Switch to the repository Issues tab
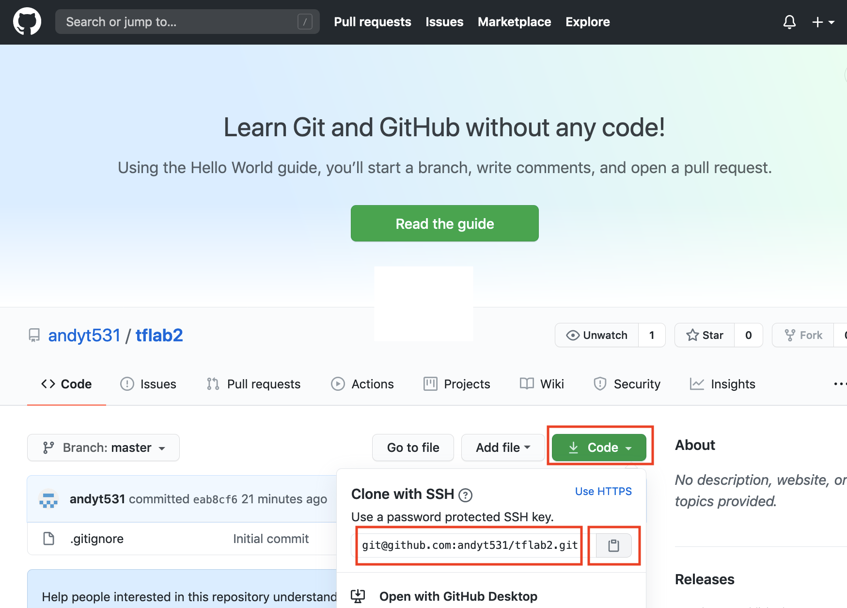Screen dimensions: 847x608 (148, 384)
